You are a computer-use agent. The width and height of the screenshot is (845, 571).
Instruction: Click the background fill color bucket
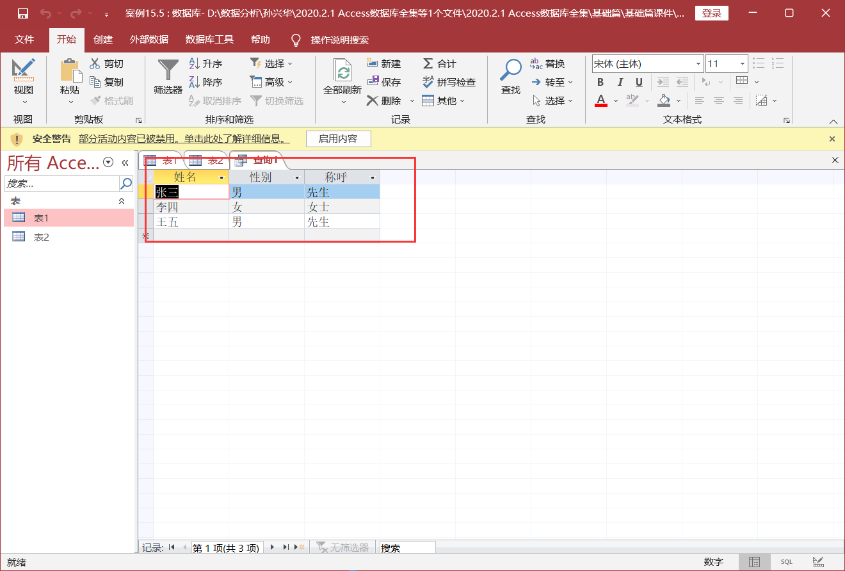pyautogui.click(x=663, y=101)
